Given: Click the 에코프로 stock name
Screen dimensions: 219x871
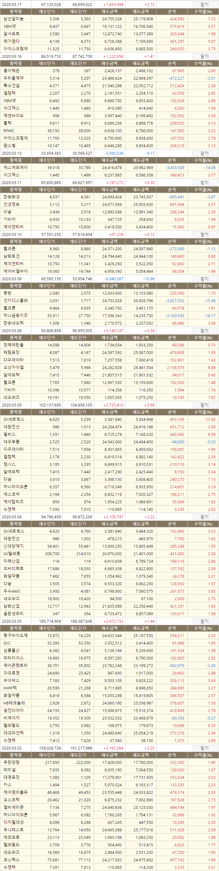Looking at the screenshot, I should pos(12,837).
